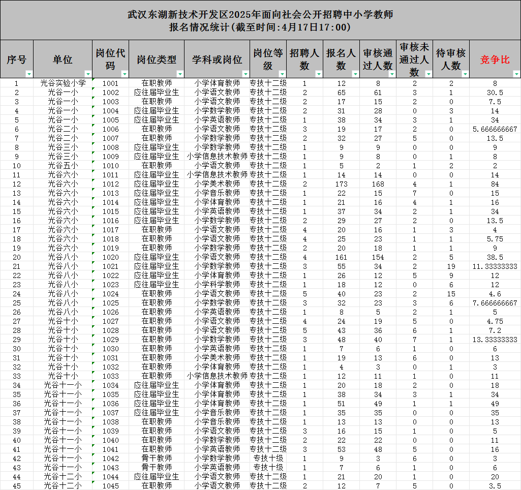The width and height of the screenshot is (521, 490).
Task: Select the 单位 header cell
Action: point(63,59)
